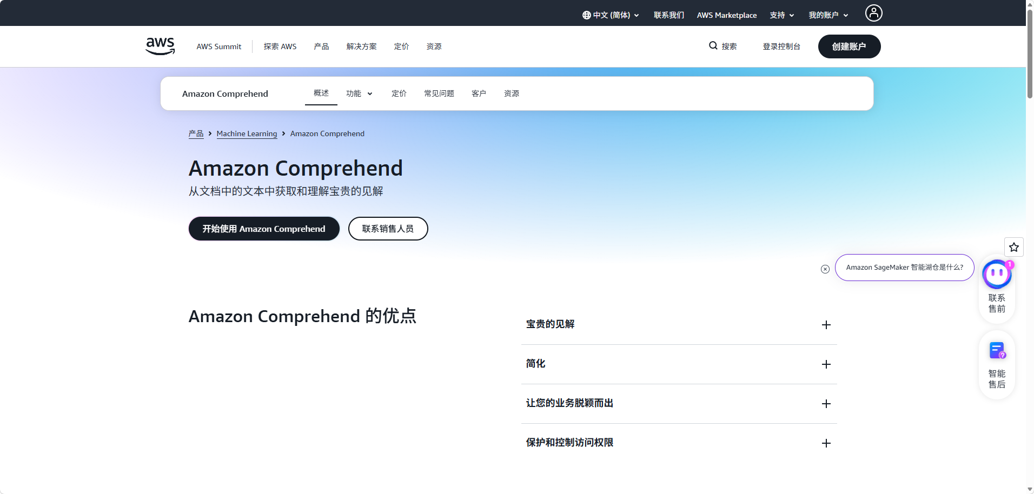Open the AWS Marketplace link

coord(727,15)
